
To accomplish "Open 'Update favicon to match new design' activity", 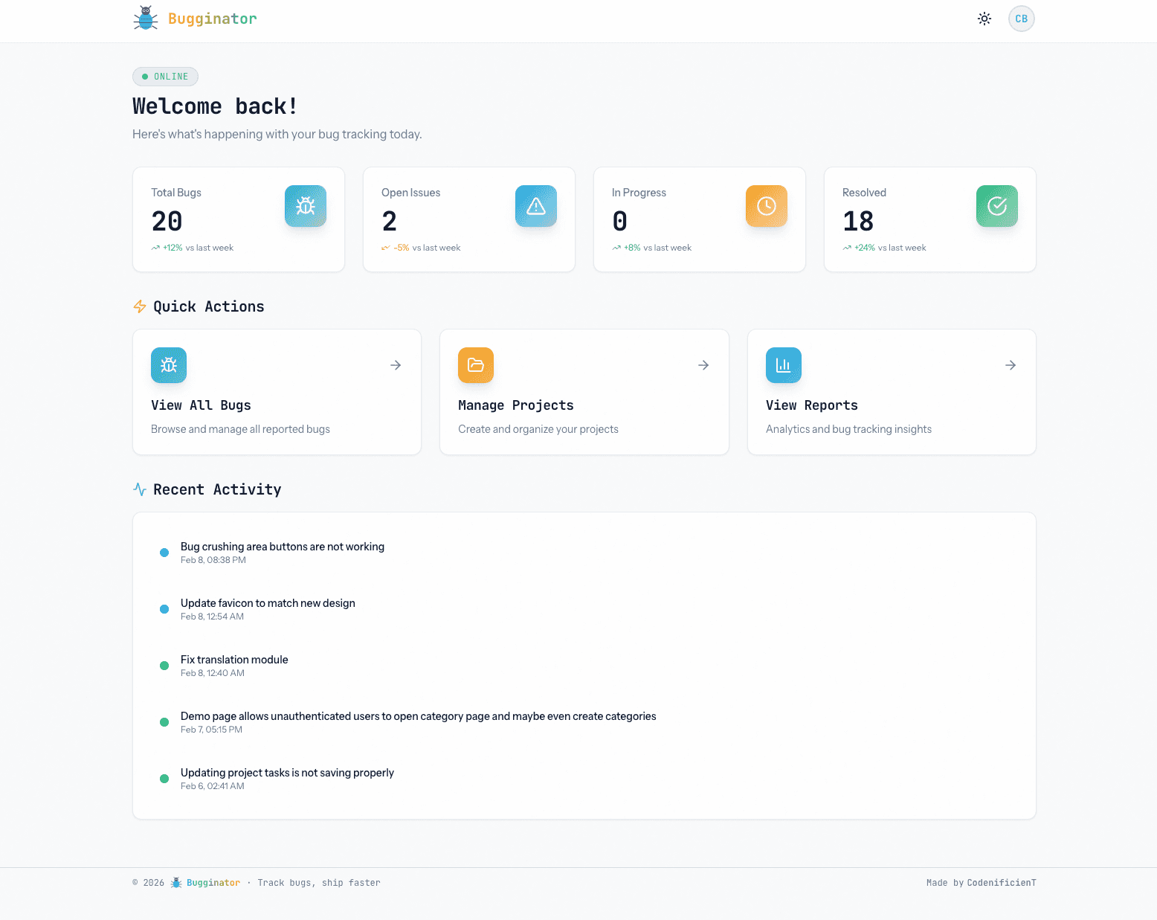I will click(x=268, y=603).
